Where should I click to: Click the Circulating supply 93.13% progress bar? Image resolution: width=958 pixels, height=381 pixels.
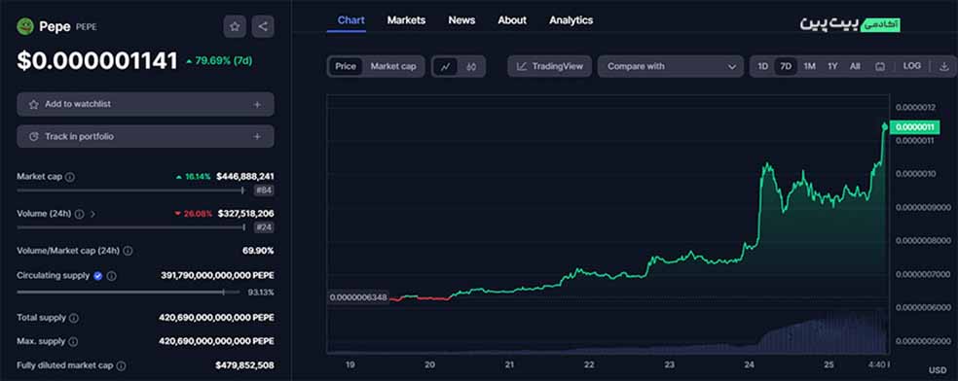[x=129, y=292]
